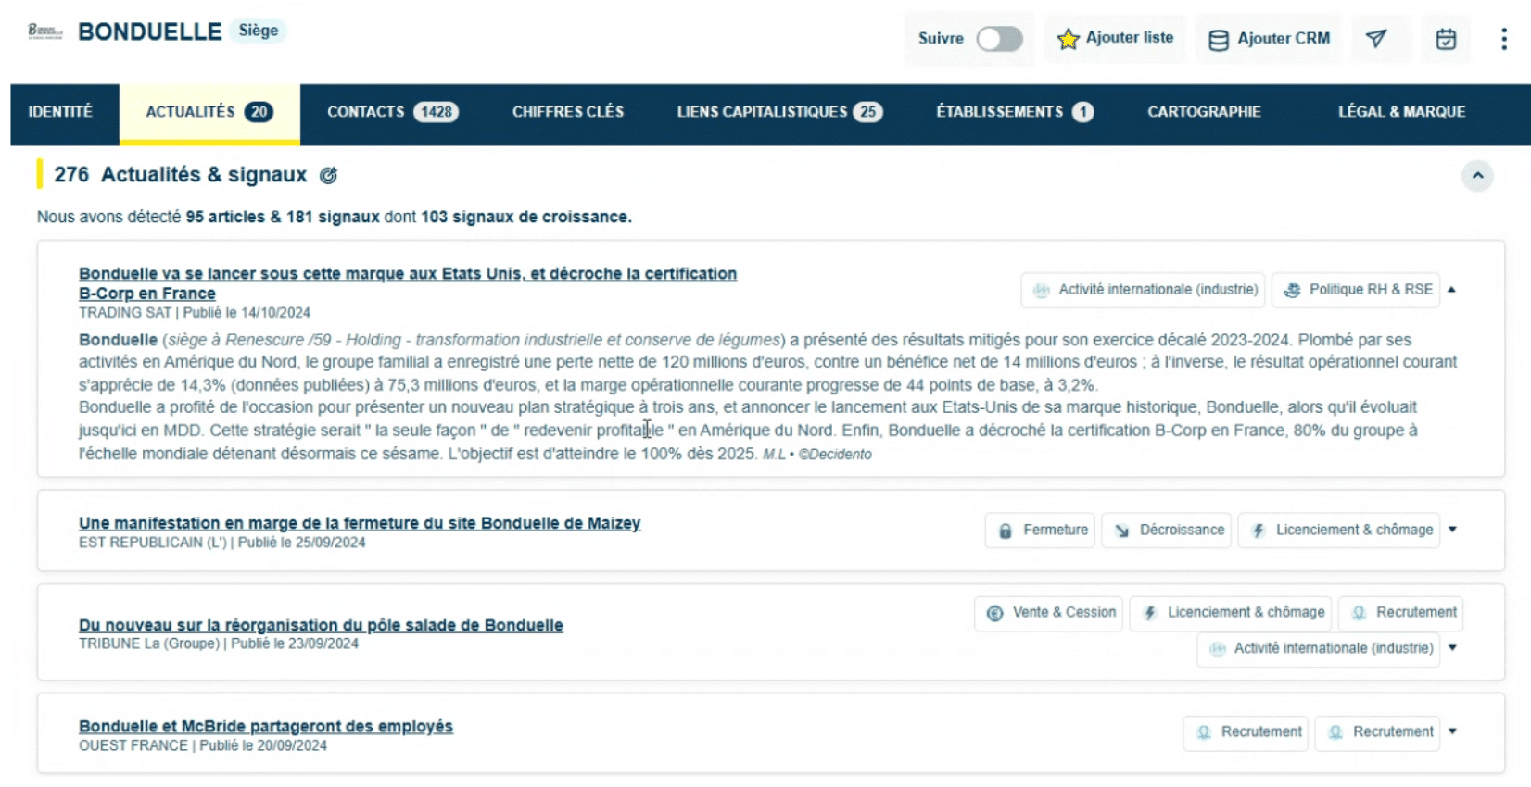
Task: Click the Politique RH & RSE tag
Action: (1356, 290)
